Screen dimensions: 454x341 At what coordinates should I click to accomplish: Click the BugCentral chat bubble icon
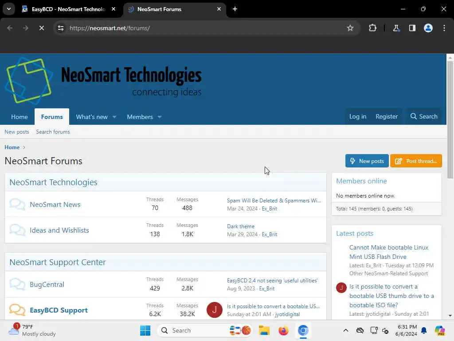pyautogui.click(x=17, y=284)
